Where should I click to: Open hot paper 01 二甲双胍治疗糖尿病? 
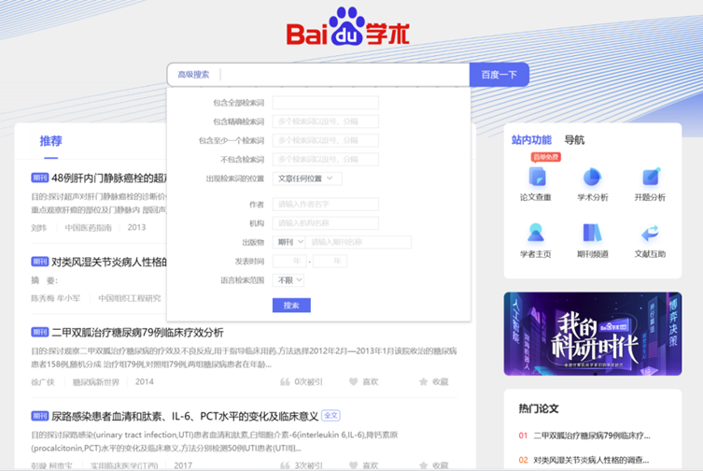(592, 435)
